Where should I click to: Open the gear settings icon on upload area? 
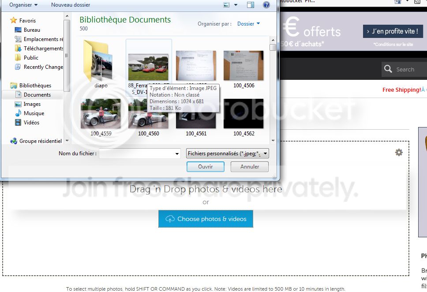point(399,152)
